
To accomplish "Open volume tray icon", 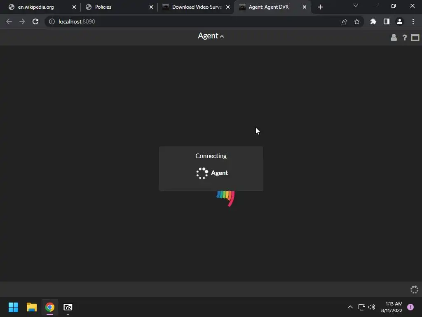I will [372, 307].
